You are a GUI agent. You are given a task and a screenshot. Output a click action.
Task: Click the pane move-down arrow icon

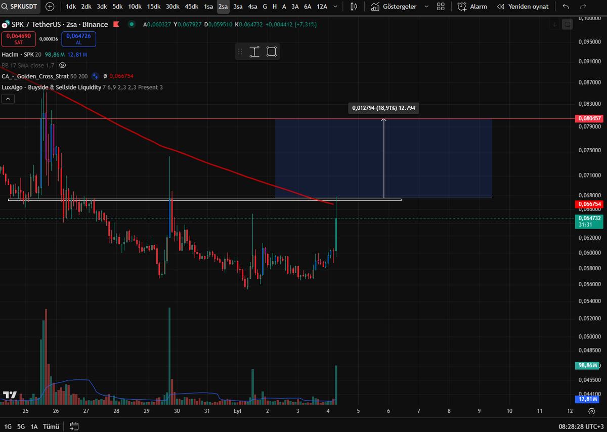click(555, 24)
